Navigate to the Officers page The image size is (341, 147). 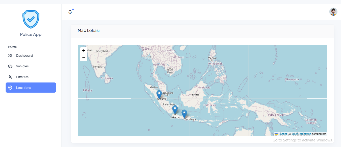(22, 77)
